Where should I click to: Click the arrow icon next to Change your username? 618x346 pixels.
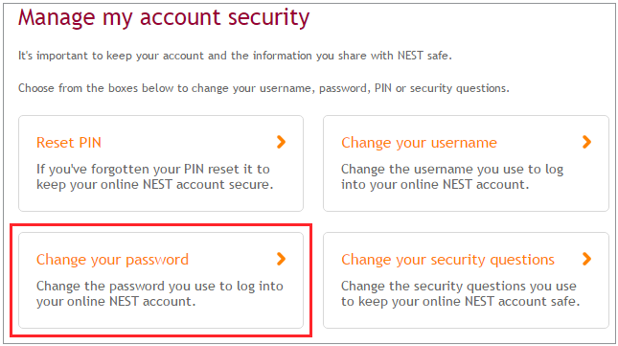586,142
